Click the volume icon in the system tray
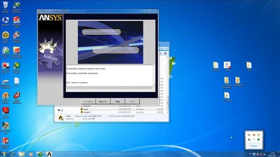280x157 pixels. tap(265, 154)
